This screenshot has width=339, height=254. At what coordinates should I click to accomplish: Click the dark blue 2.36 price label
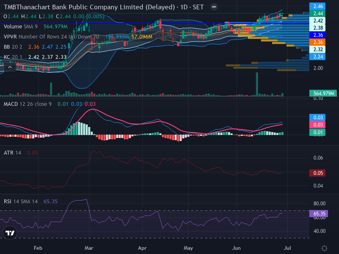click(x=317, y=35)
